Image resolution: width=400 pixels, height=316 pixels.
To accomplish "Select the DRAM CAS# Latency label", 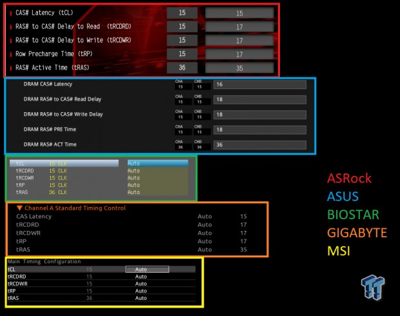I will pyautogui.click(x=48, y=84).
